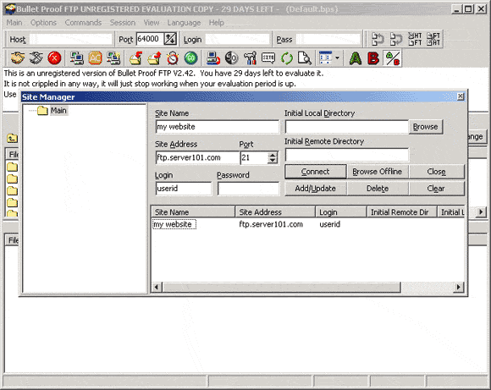The image size is (491, 390).
Task: Click the Site Name column header
Action: [x=193, y=211]
